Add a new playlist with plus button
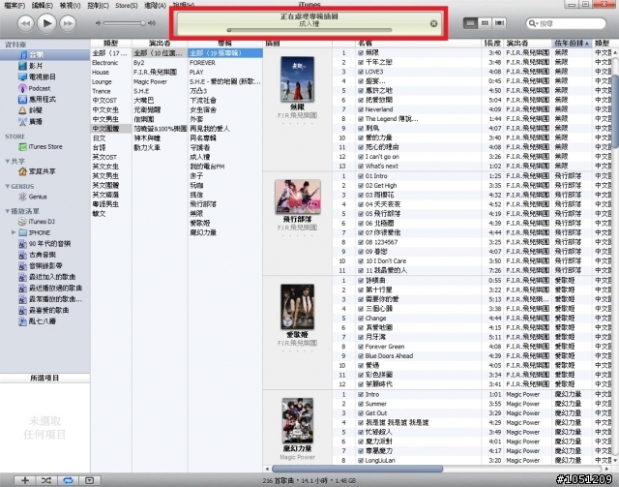Viewport: 619px width, 487px height. [x=24, y=480]
